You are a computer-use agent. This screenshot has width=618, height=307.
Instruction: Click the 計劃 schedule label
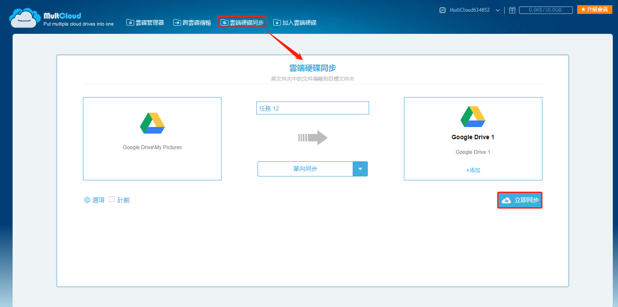[123, 200]
